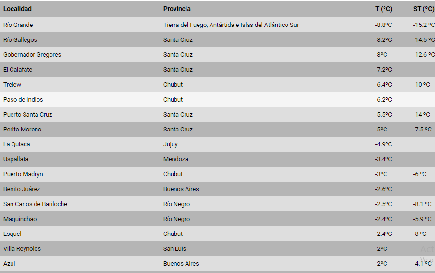
Task: Select Perito Moreno in the list
Action: click(23, 129)
